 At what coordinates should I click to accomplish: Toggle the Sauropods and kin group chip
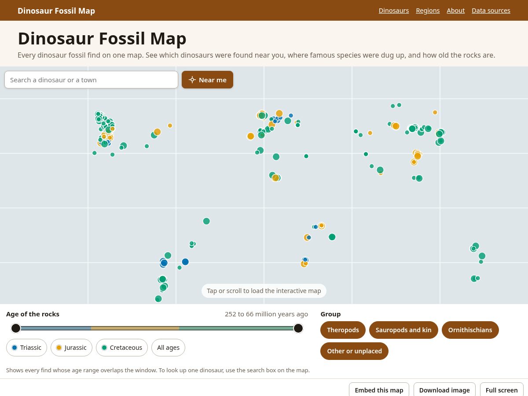point(403,330)
